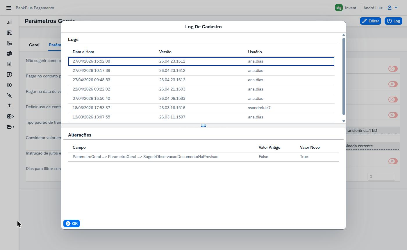Open the bar chart dashboard icon in sidebar
407x250 pixels.
point(9,22)
